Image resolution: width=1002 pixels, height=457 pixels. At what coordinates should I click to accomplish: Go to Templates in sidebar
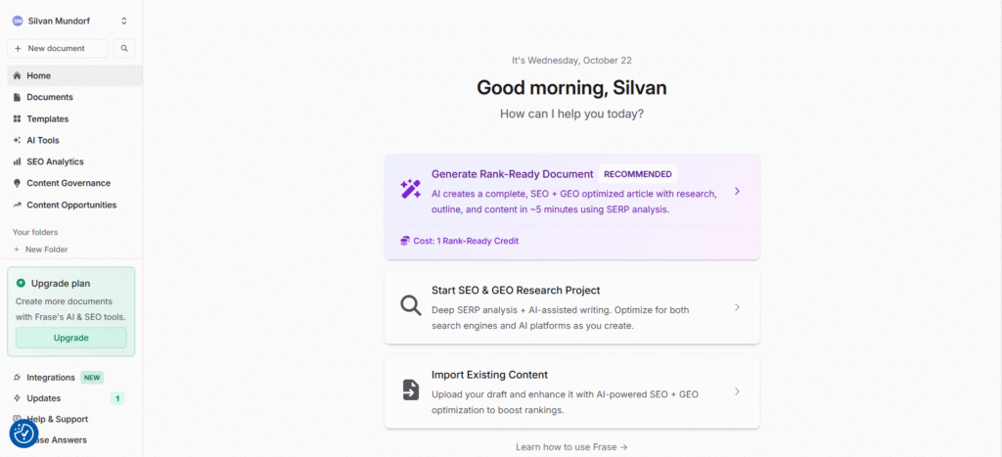tap(47, 118)
